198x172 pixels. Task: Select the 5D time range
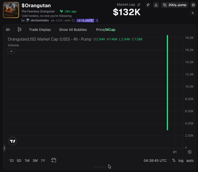click(19, 161)
